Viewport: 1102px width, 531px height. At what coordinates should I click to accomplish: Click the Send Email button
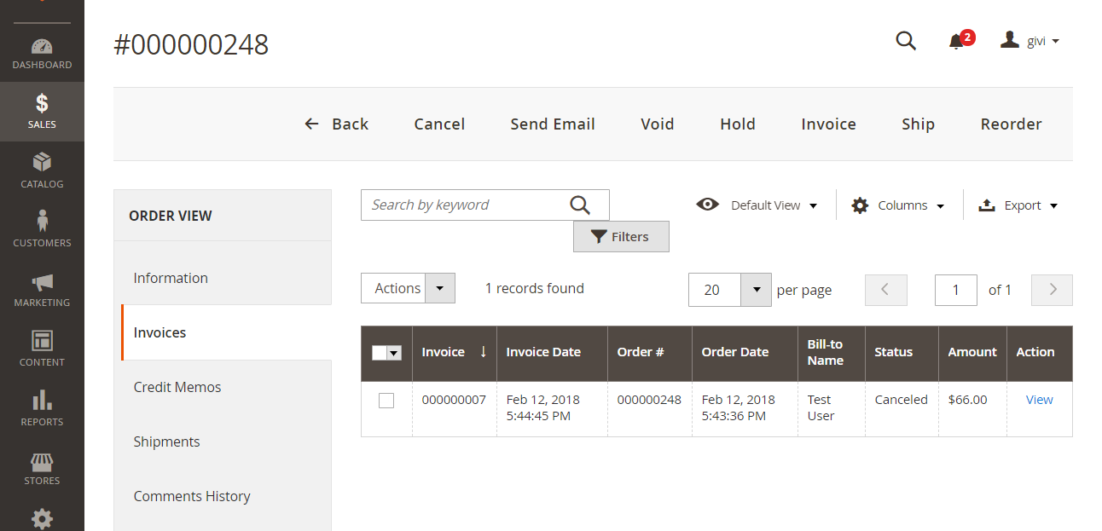[553, 124]
